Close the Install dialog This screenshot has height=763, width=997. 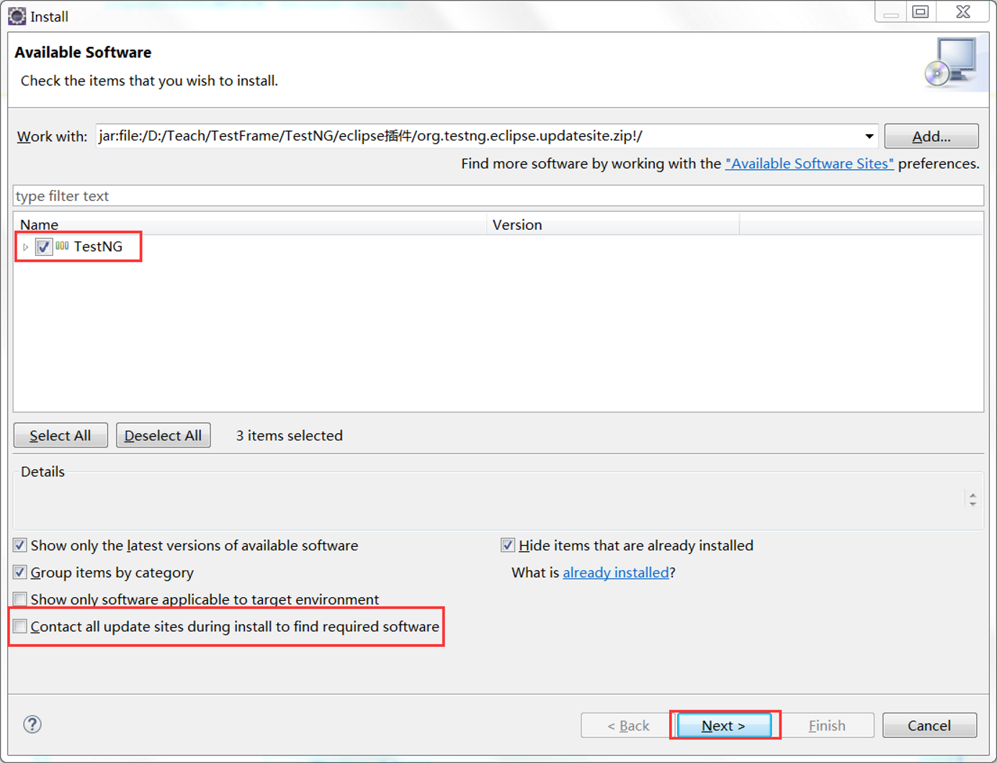click(963, 12)
